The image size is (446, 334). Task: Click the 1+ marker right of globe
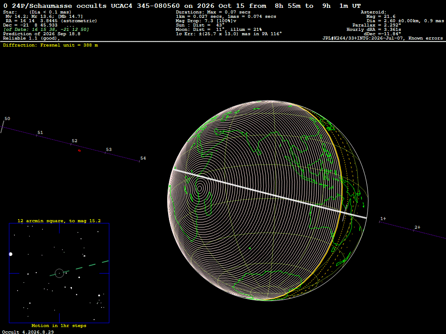pyautogui.click(x=383, y=218)
